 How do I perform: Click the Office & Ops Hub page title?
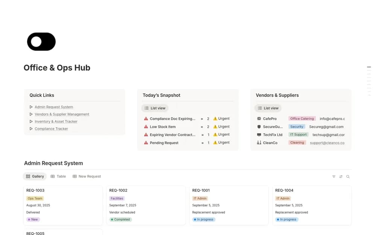pos(57,68)
